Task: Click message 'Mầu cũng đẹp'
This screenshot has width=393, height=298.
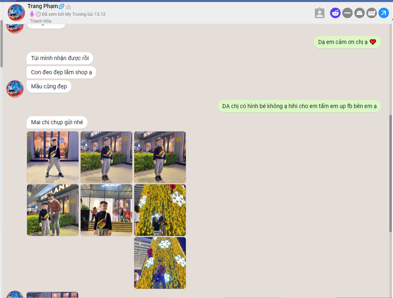Action: click(49, 86)
